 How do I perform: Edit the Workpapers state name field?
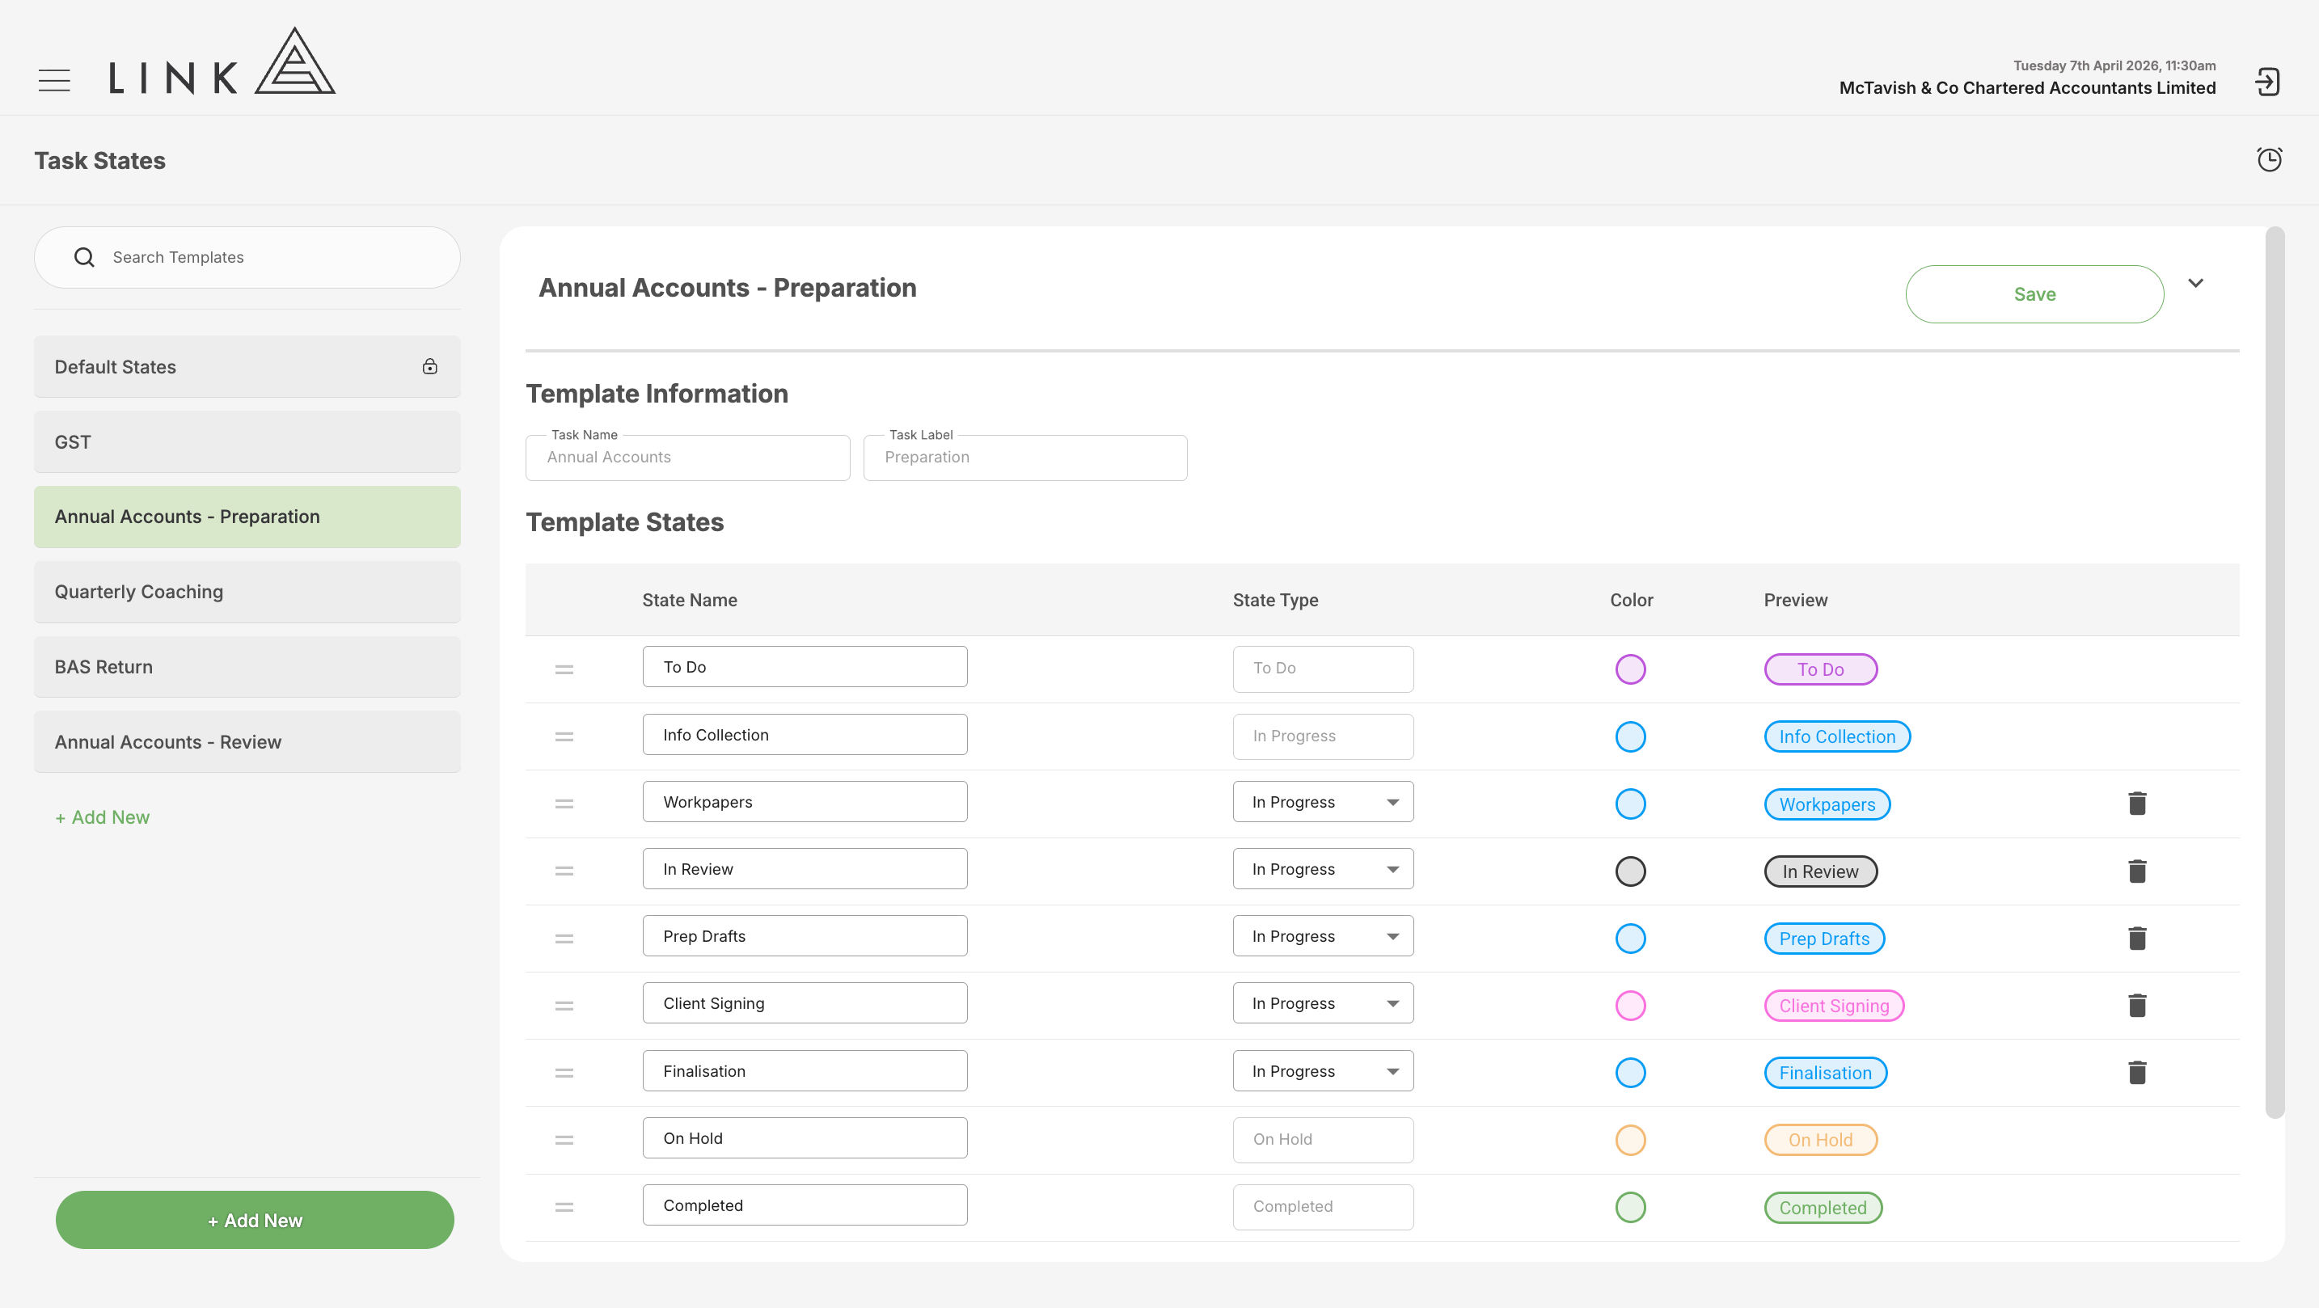pos(804,801)
